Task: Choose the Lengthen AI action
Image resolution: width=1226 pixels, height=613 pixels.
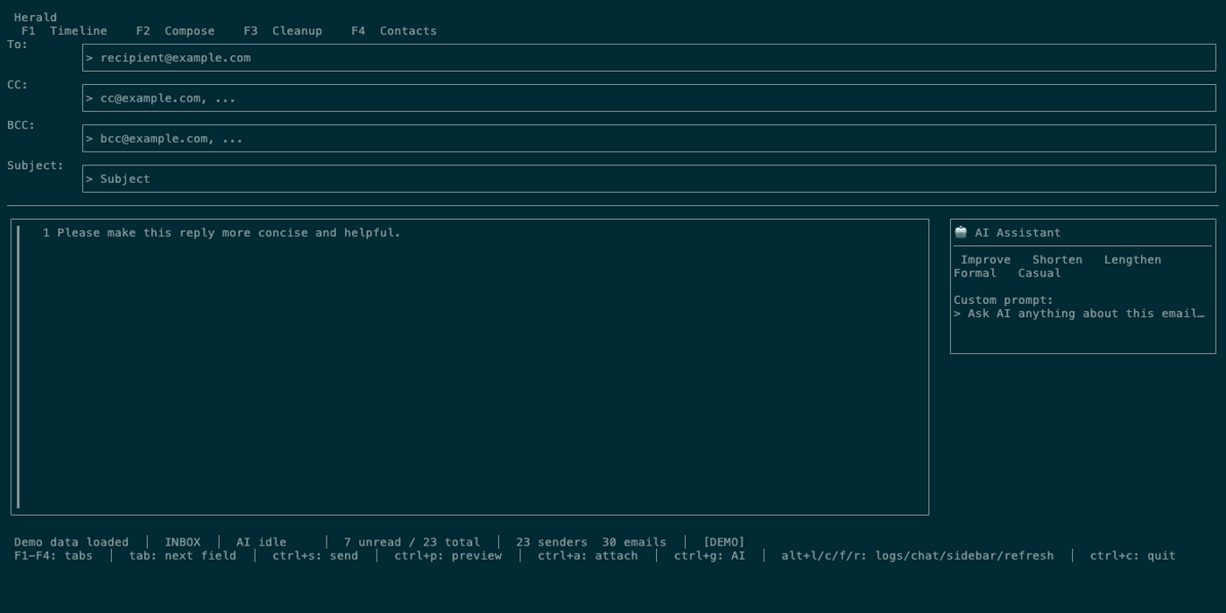Action: (1132, 259)
